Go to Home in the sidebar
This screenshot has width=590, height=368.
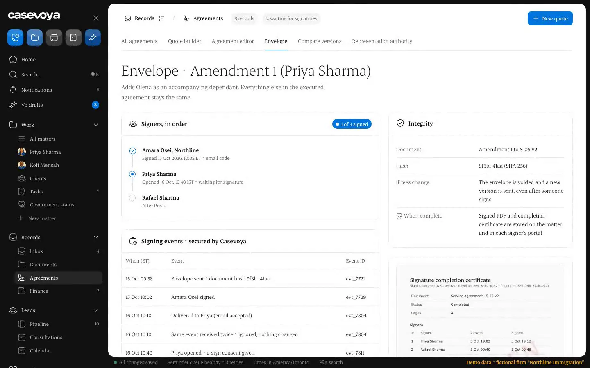(54, 59)
